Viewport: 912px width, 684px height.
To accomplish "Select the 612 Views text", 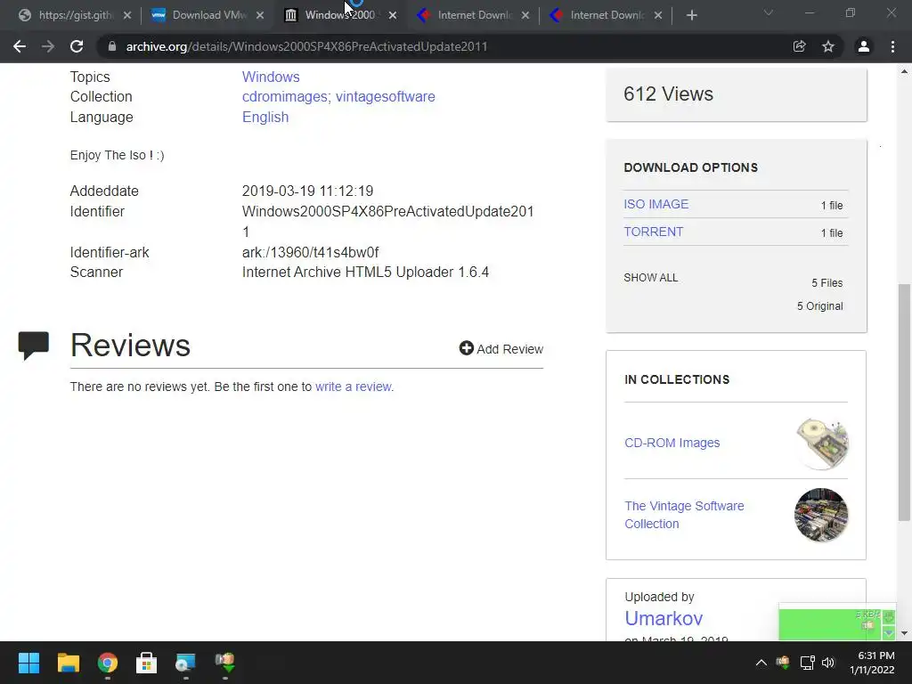I will pos(668,94).
